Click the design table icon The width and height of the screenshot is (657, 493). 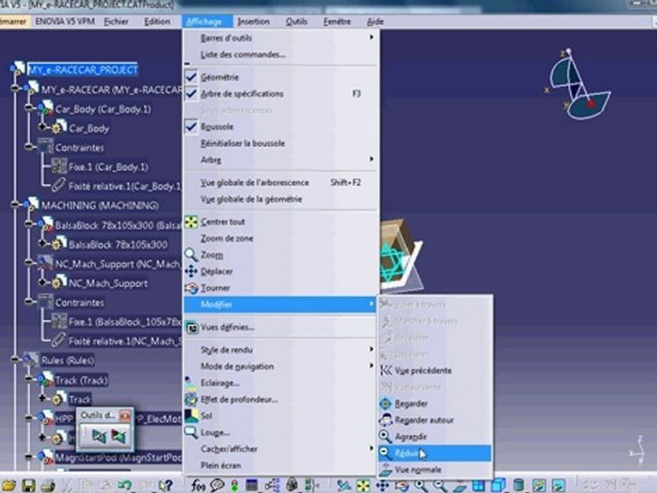252,485
